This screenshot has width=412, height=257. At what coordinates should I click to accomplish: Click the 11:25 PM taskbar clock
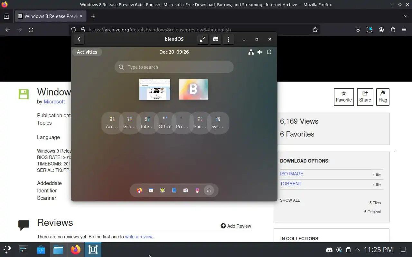click(378, 250)
